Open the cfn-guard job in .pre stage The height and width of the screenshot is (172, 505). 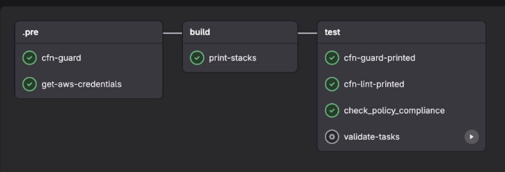pyautogui.click(x=61, y=58)
